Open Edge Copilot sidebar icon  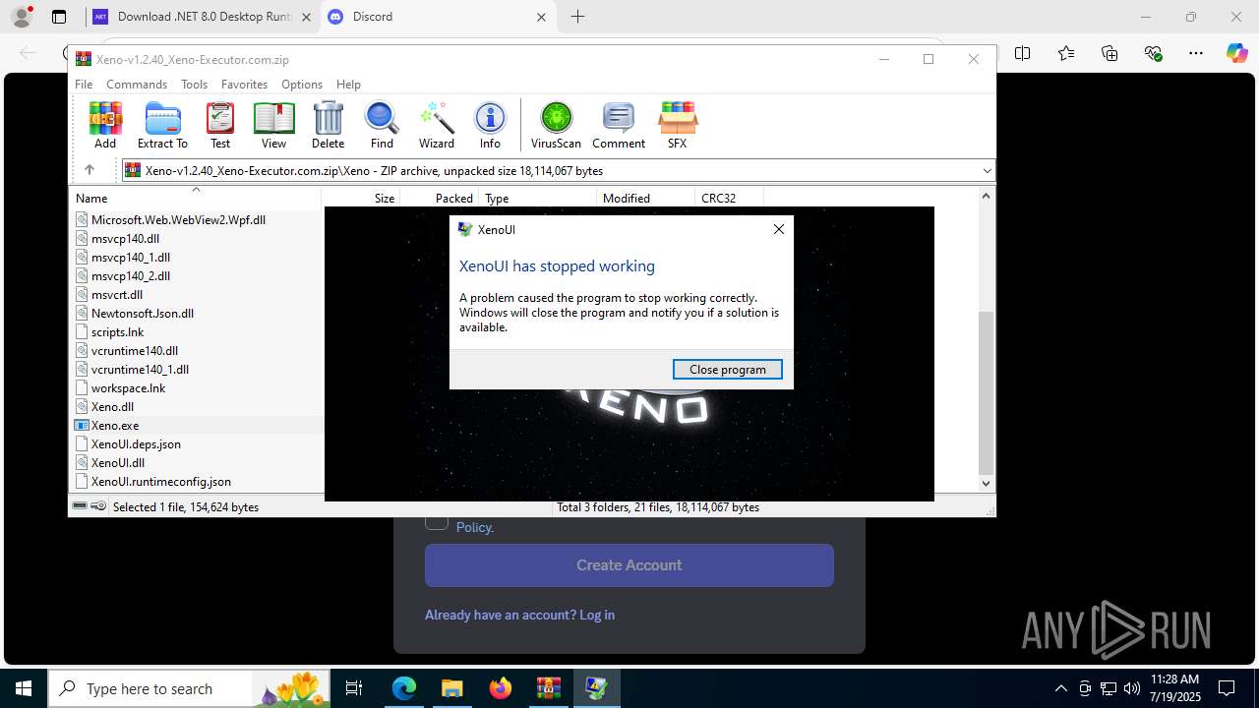tap(1236, 53)
